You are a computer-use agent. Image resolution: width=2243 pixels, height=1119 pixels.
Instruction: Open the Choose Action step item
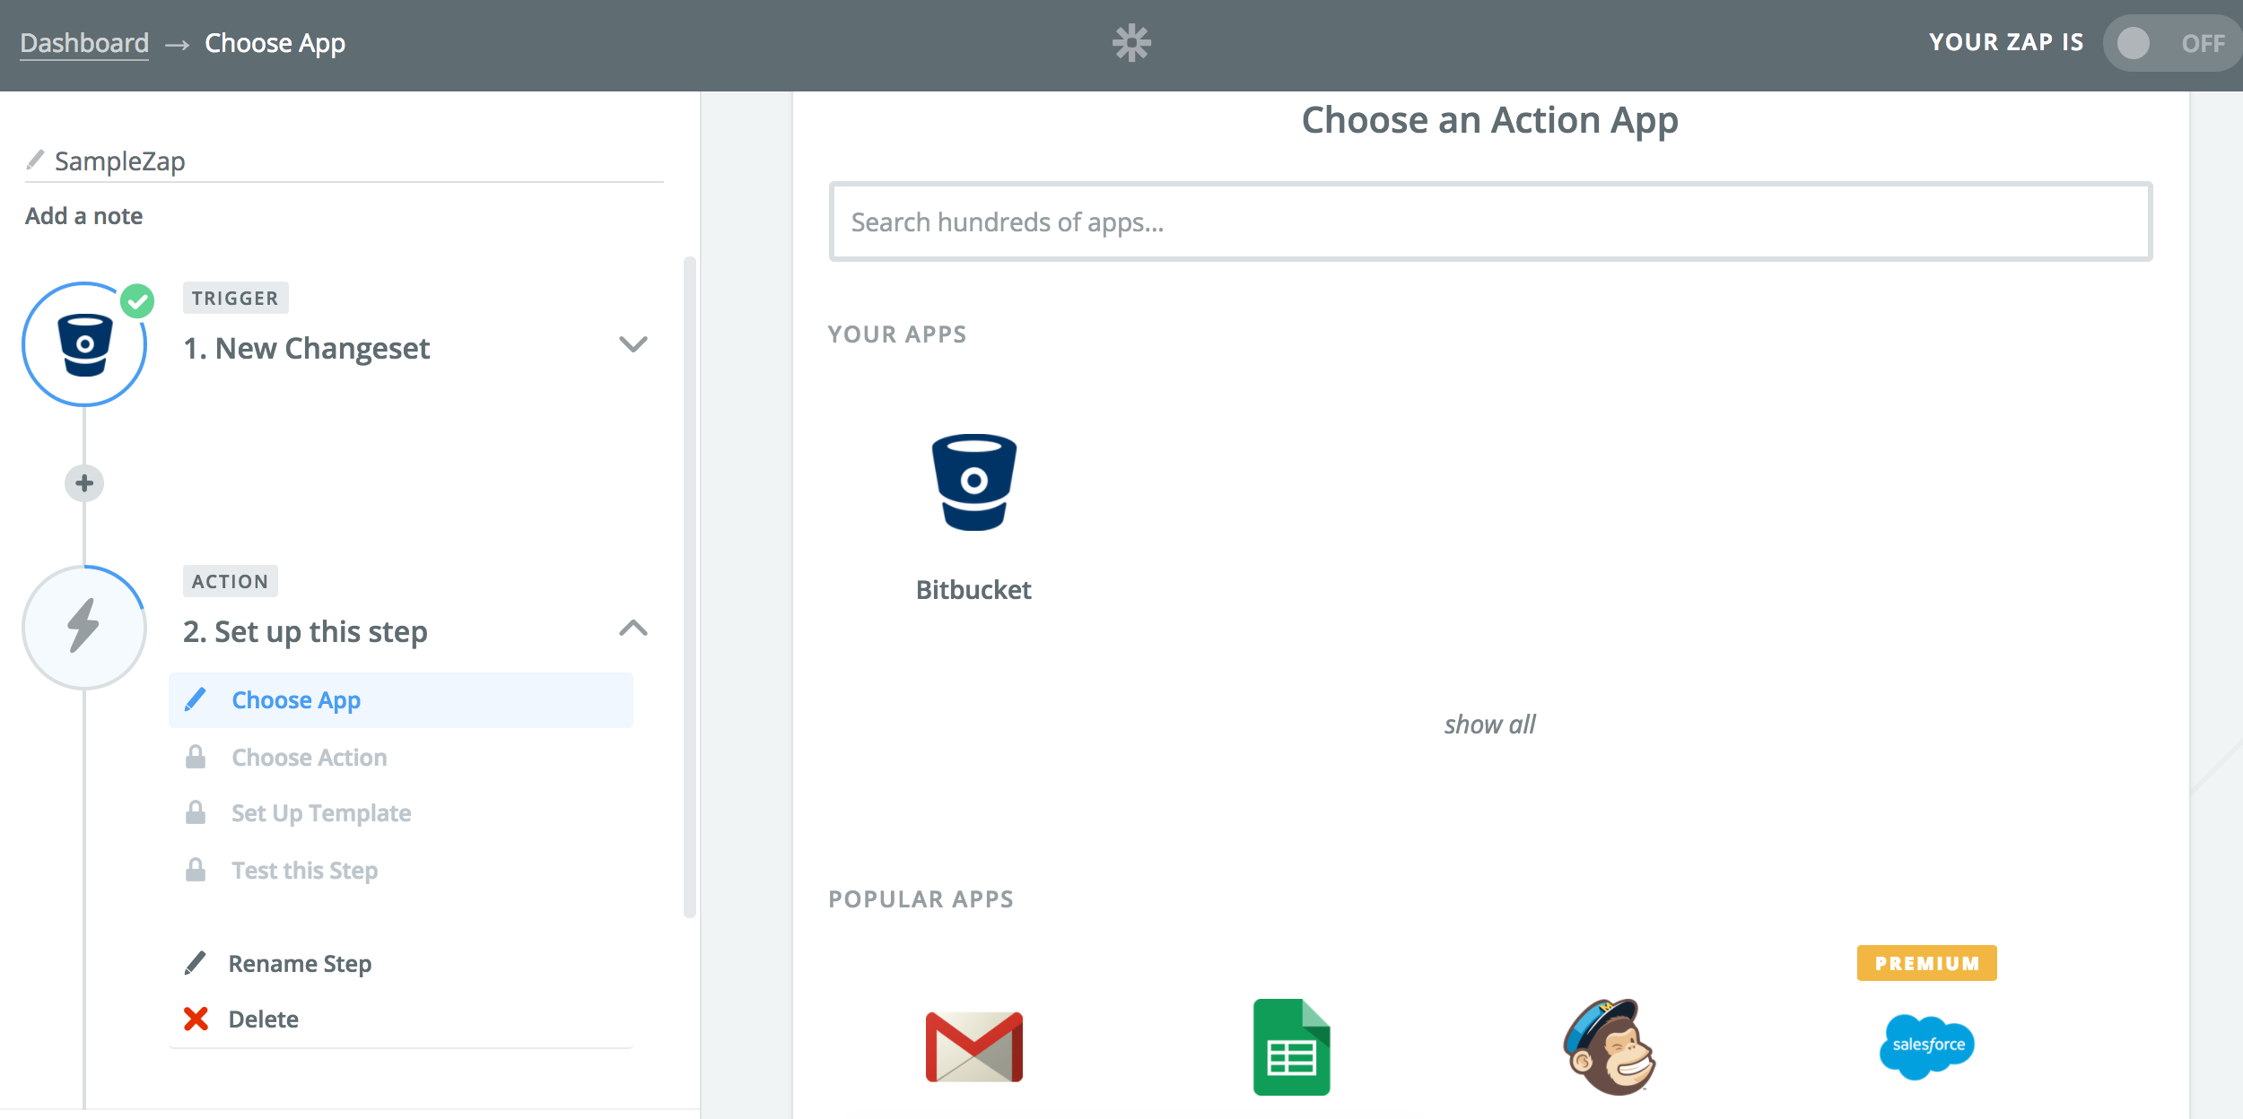point(401,758)
